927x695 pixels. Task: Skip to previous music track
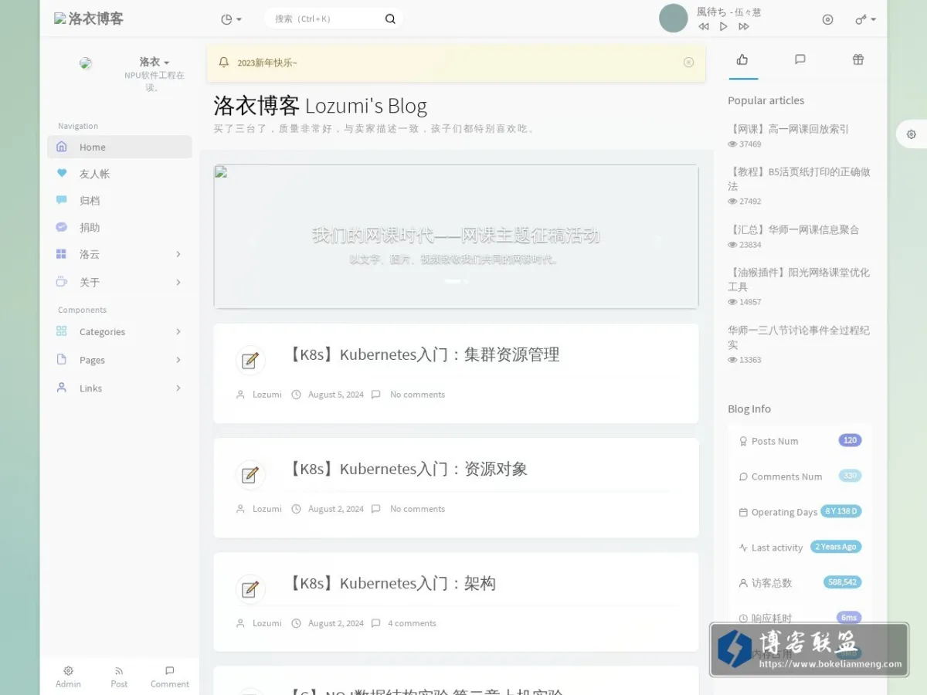point(704,26)
